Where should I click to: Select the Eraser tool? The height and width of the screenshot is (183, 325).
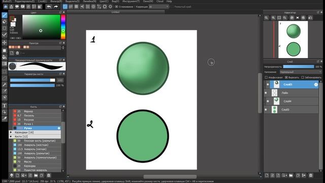[x=5, y=21]
